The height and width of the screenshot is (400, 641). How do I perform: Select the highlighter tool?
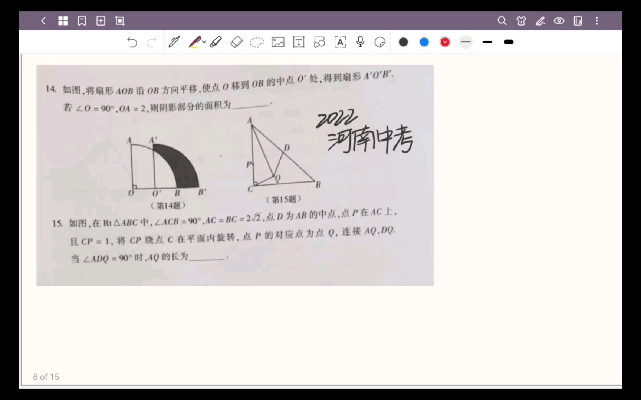(216, 42)
